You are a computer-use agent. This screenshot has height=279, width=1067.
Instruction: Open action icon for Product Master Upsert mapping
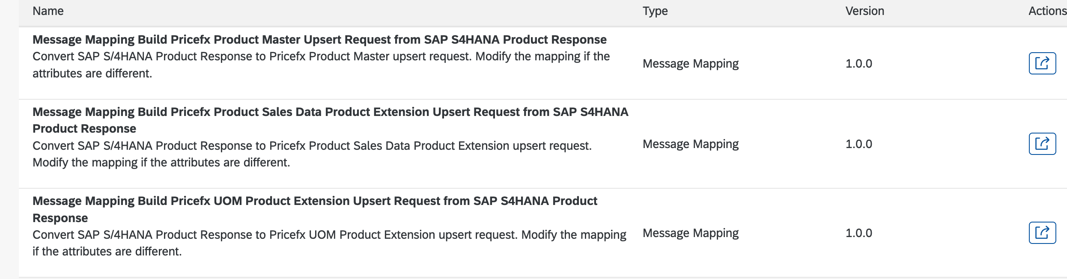(1042, 63)
